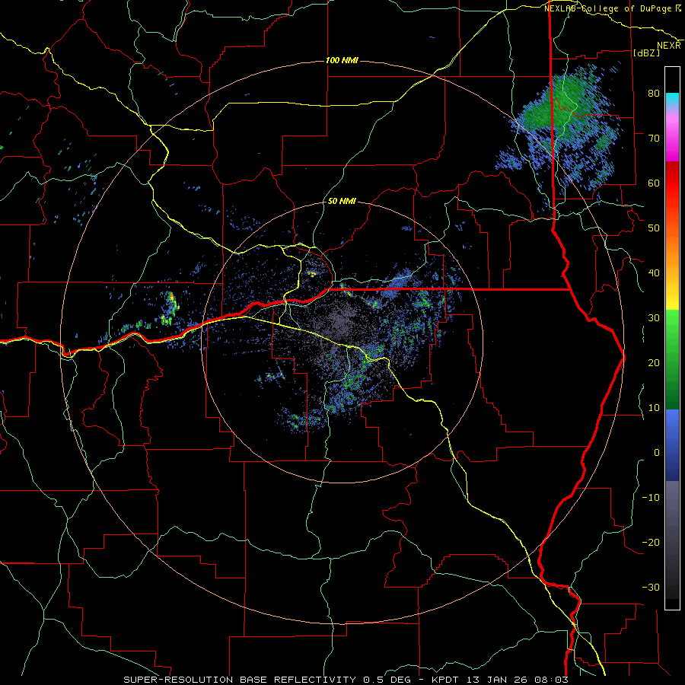Screen dimensions: 685x685
Task: Click the 50 value on the color scale
Action: (654, 228)
